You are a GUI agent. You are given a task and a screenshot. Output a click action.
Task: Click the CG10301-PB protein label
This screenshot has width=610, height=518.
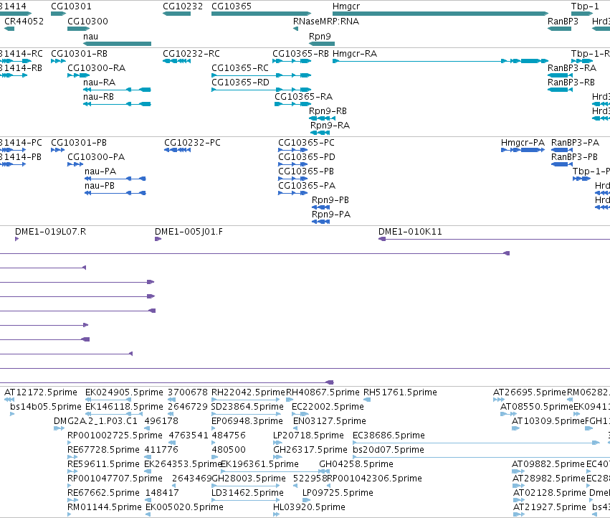pyautogui.click(x=79, y=143)
